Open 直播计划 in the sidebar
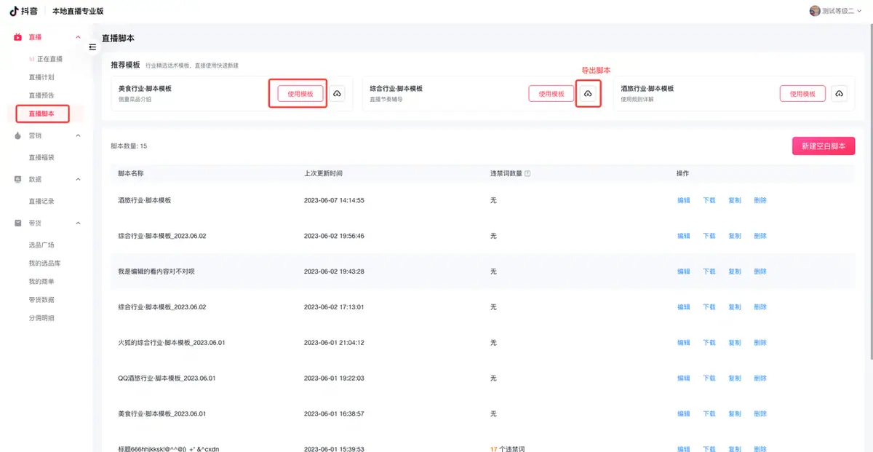This screenshot has width=873, height=452. 41,77
